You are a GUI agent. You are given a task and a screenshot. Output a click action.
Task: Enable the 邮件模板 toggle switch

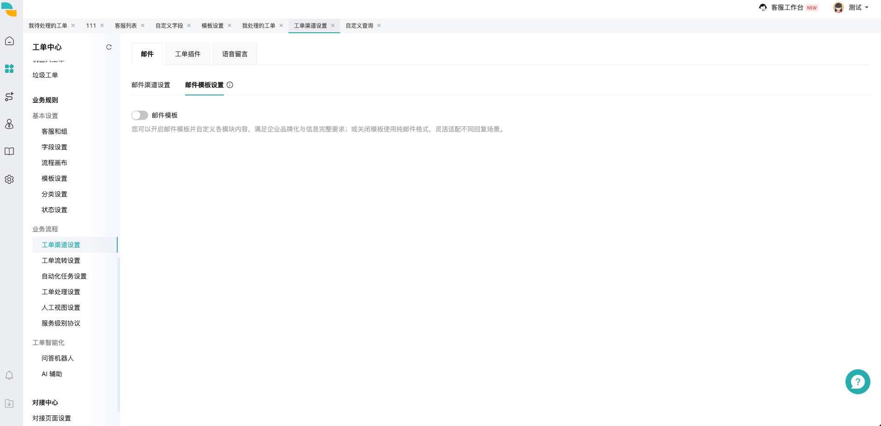[140, 115]
